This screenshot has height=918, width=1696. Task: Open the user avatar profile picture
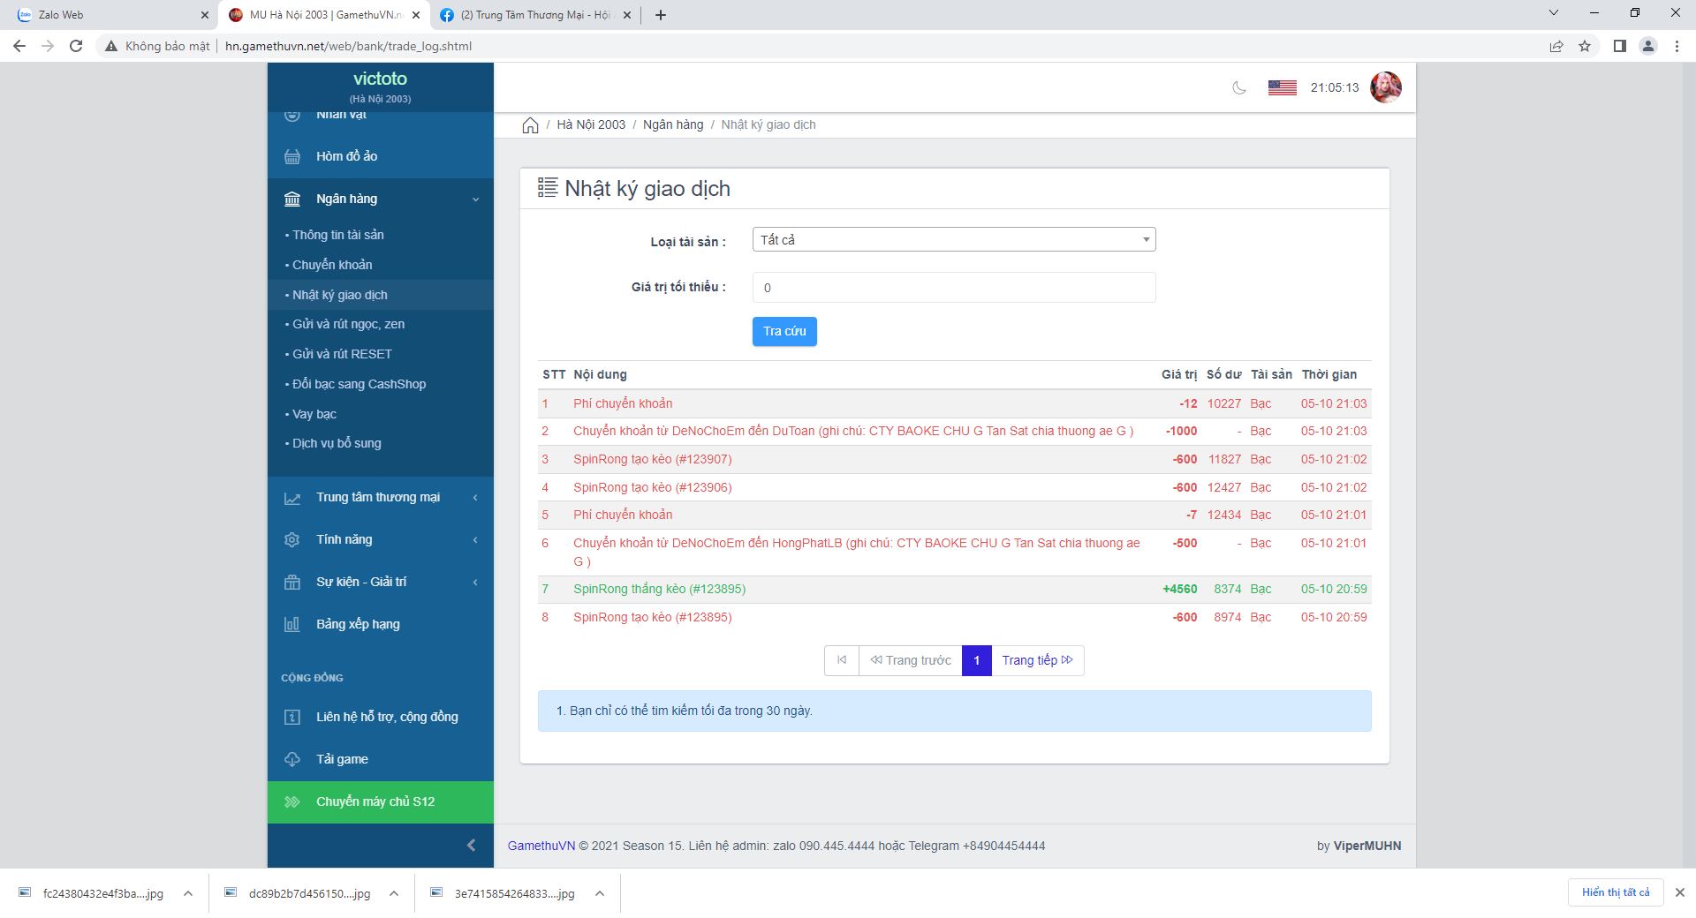(1385, 87)
